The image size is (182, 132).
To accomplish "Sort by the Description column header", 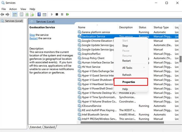I will point(126,27).
